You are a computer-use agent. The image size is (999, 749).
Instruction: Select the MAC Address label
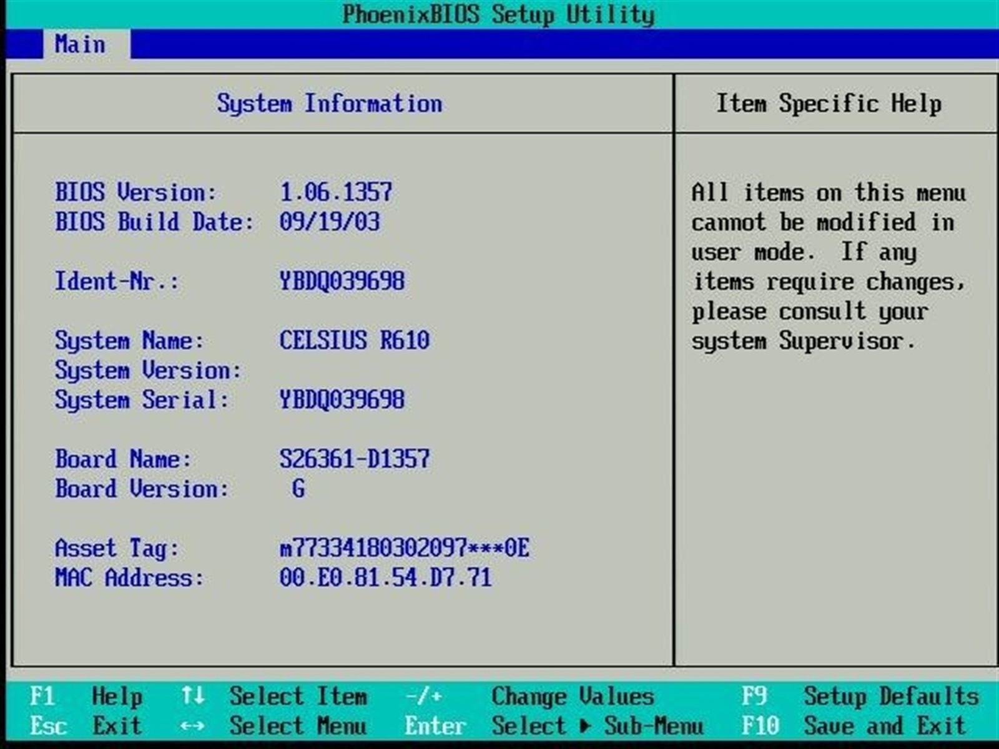[x=129, y=578]
